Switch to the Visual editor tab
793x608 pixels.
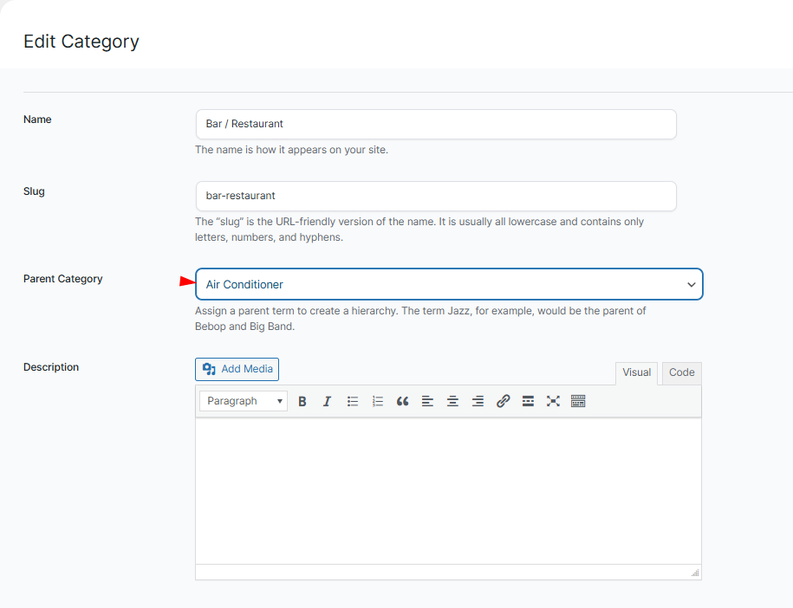[636, 372]
